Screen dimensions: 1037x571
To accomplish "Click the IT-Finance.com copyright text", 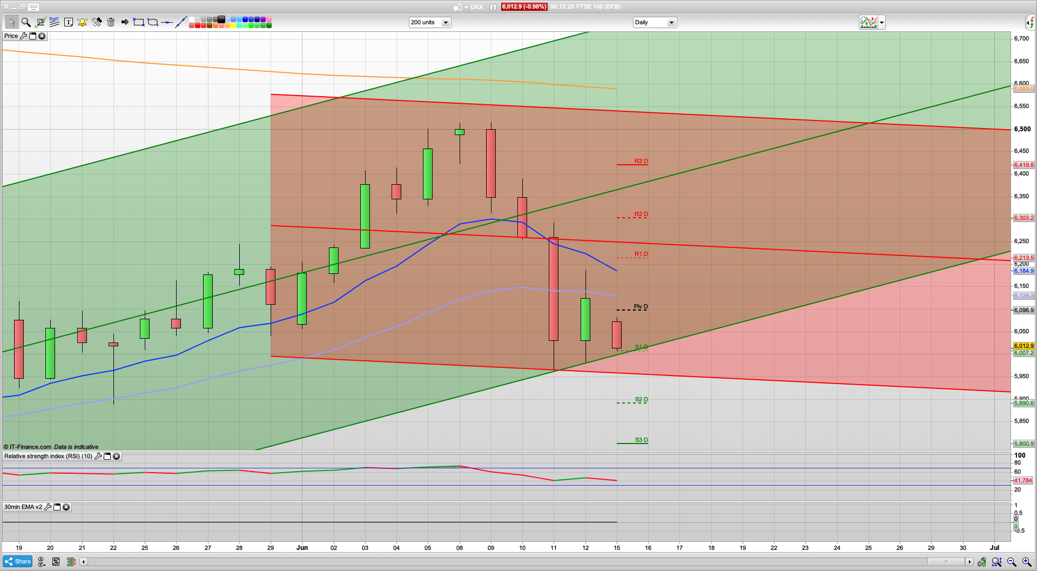I will (x=27, y=447).
